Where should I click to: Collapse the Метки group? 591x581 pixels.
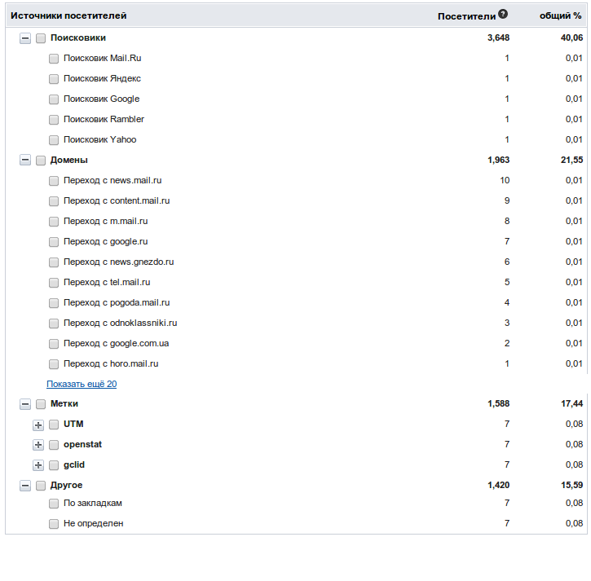click(x=25, y=404)
